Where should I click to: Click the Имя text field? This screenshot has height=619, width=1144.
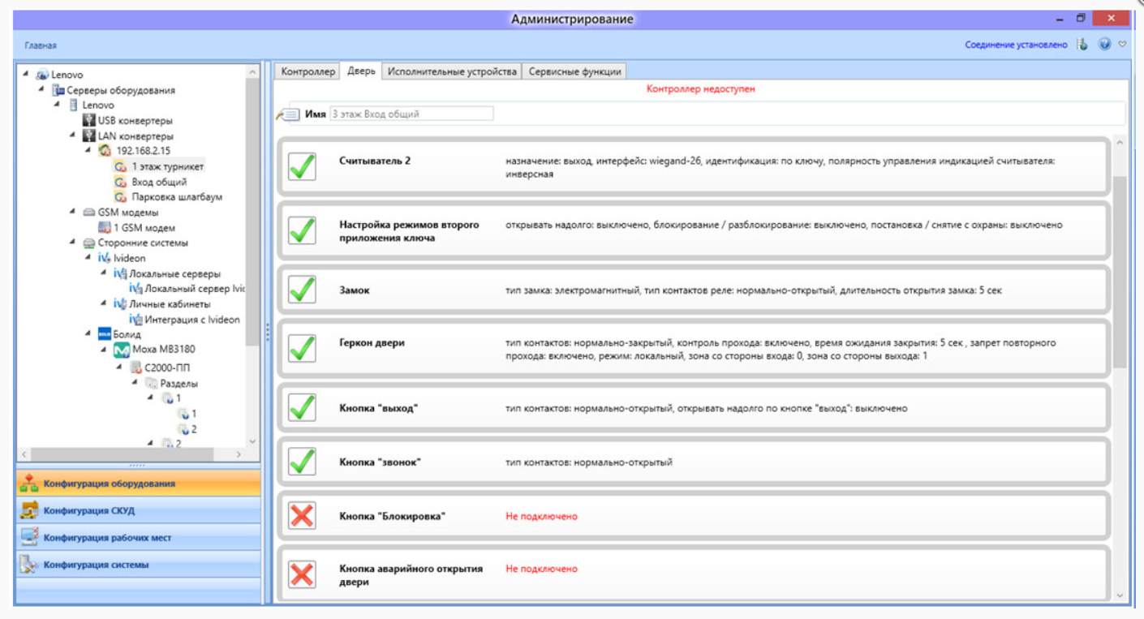point(411,114)
